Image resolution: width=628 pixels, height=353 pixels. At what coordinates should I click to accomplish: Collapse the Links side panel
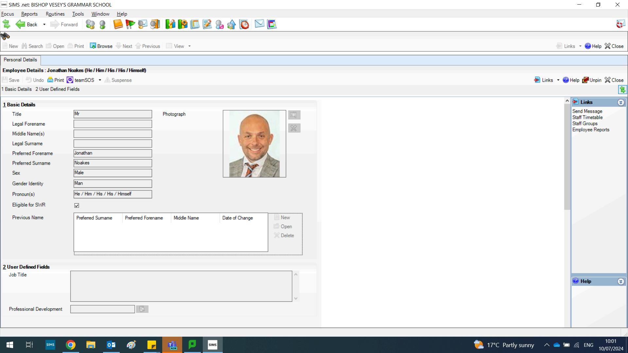click(621, 103)
